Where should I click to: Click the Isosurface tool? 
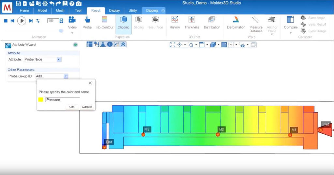tap(155, 22)
